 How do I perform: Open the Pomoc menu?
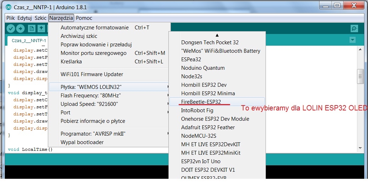click(x=84, y=18)
